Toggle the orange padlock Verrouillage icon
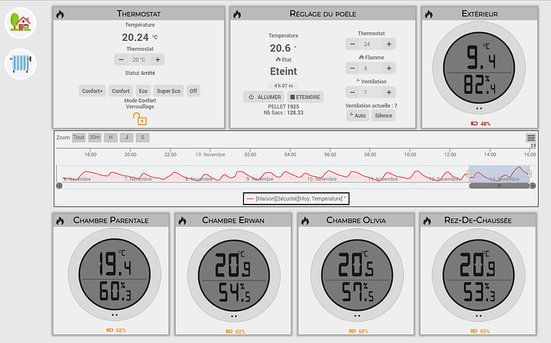This screenshot has height=343, width=551. (x=139, y=119)
